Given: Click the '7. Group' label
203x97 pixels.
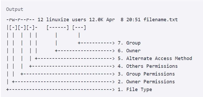Looking at the screenshot, I should (129, 43).
